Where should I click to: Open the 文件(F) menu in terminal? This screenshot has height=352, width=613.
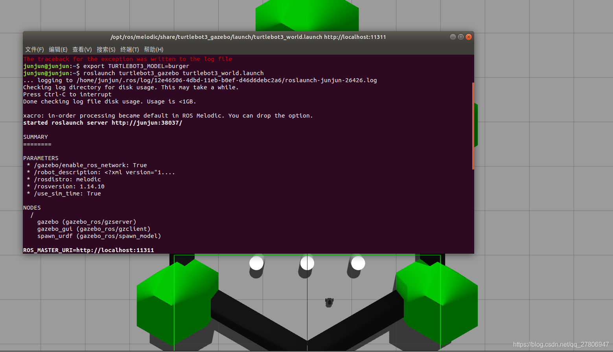tap(35, 50)
